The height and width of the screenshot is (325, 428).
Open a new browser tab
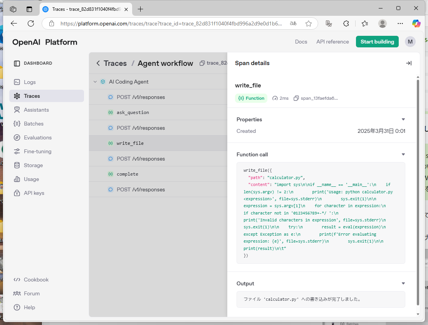click(x=140, y=9)
